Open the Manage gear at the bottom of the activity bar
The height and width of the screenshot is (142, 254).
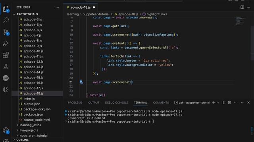pyautogui.click(x=6, y=140)
